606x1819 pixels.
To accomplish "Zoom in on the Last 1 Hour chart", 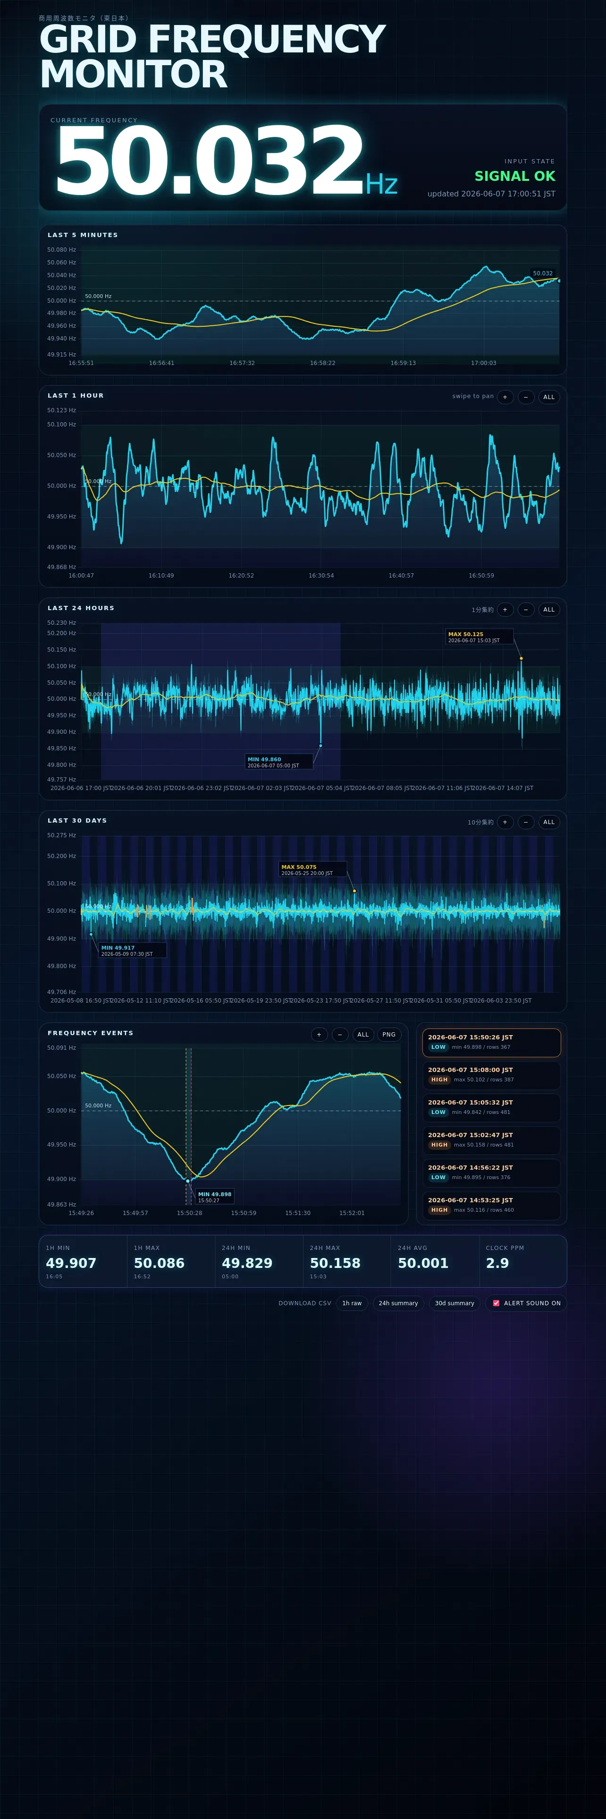I will pos(505,397).
